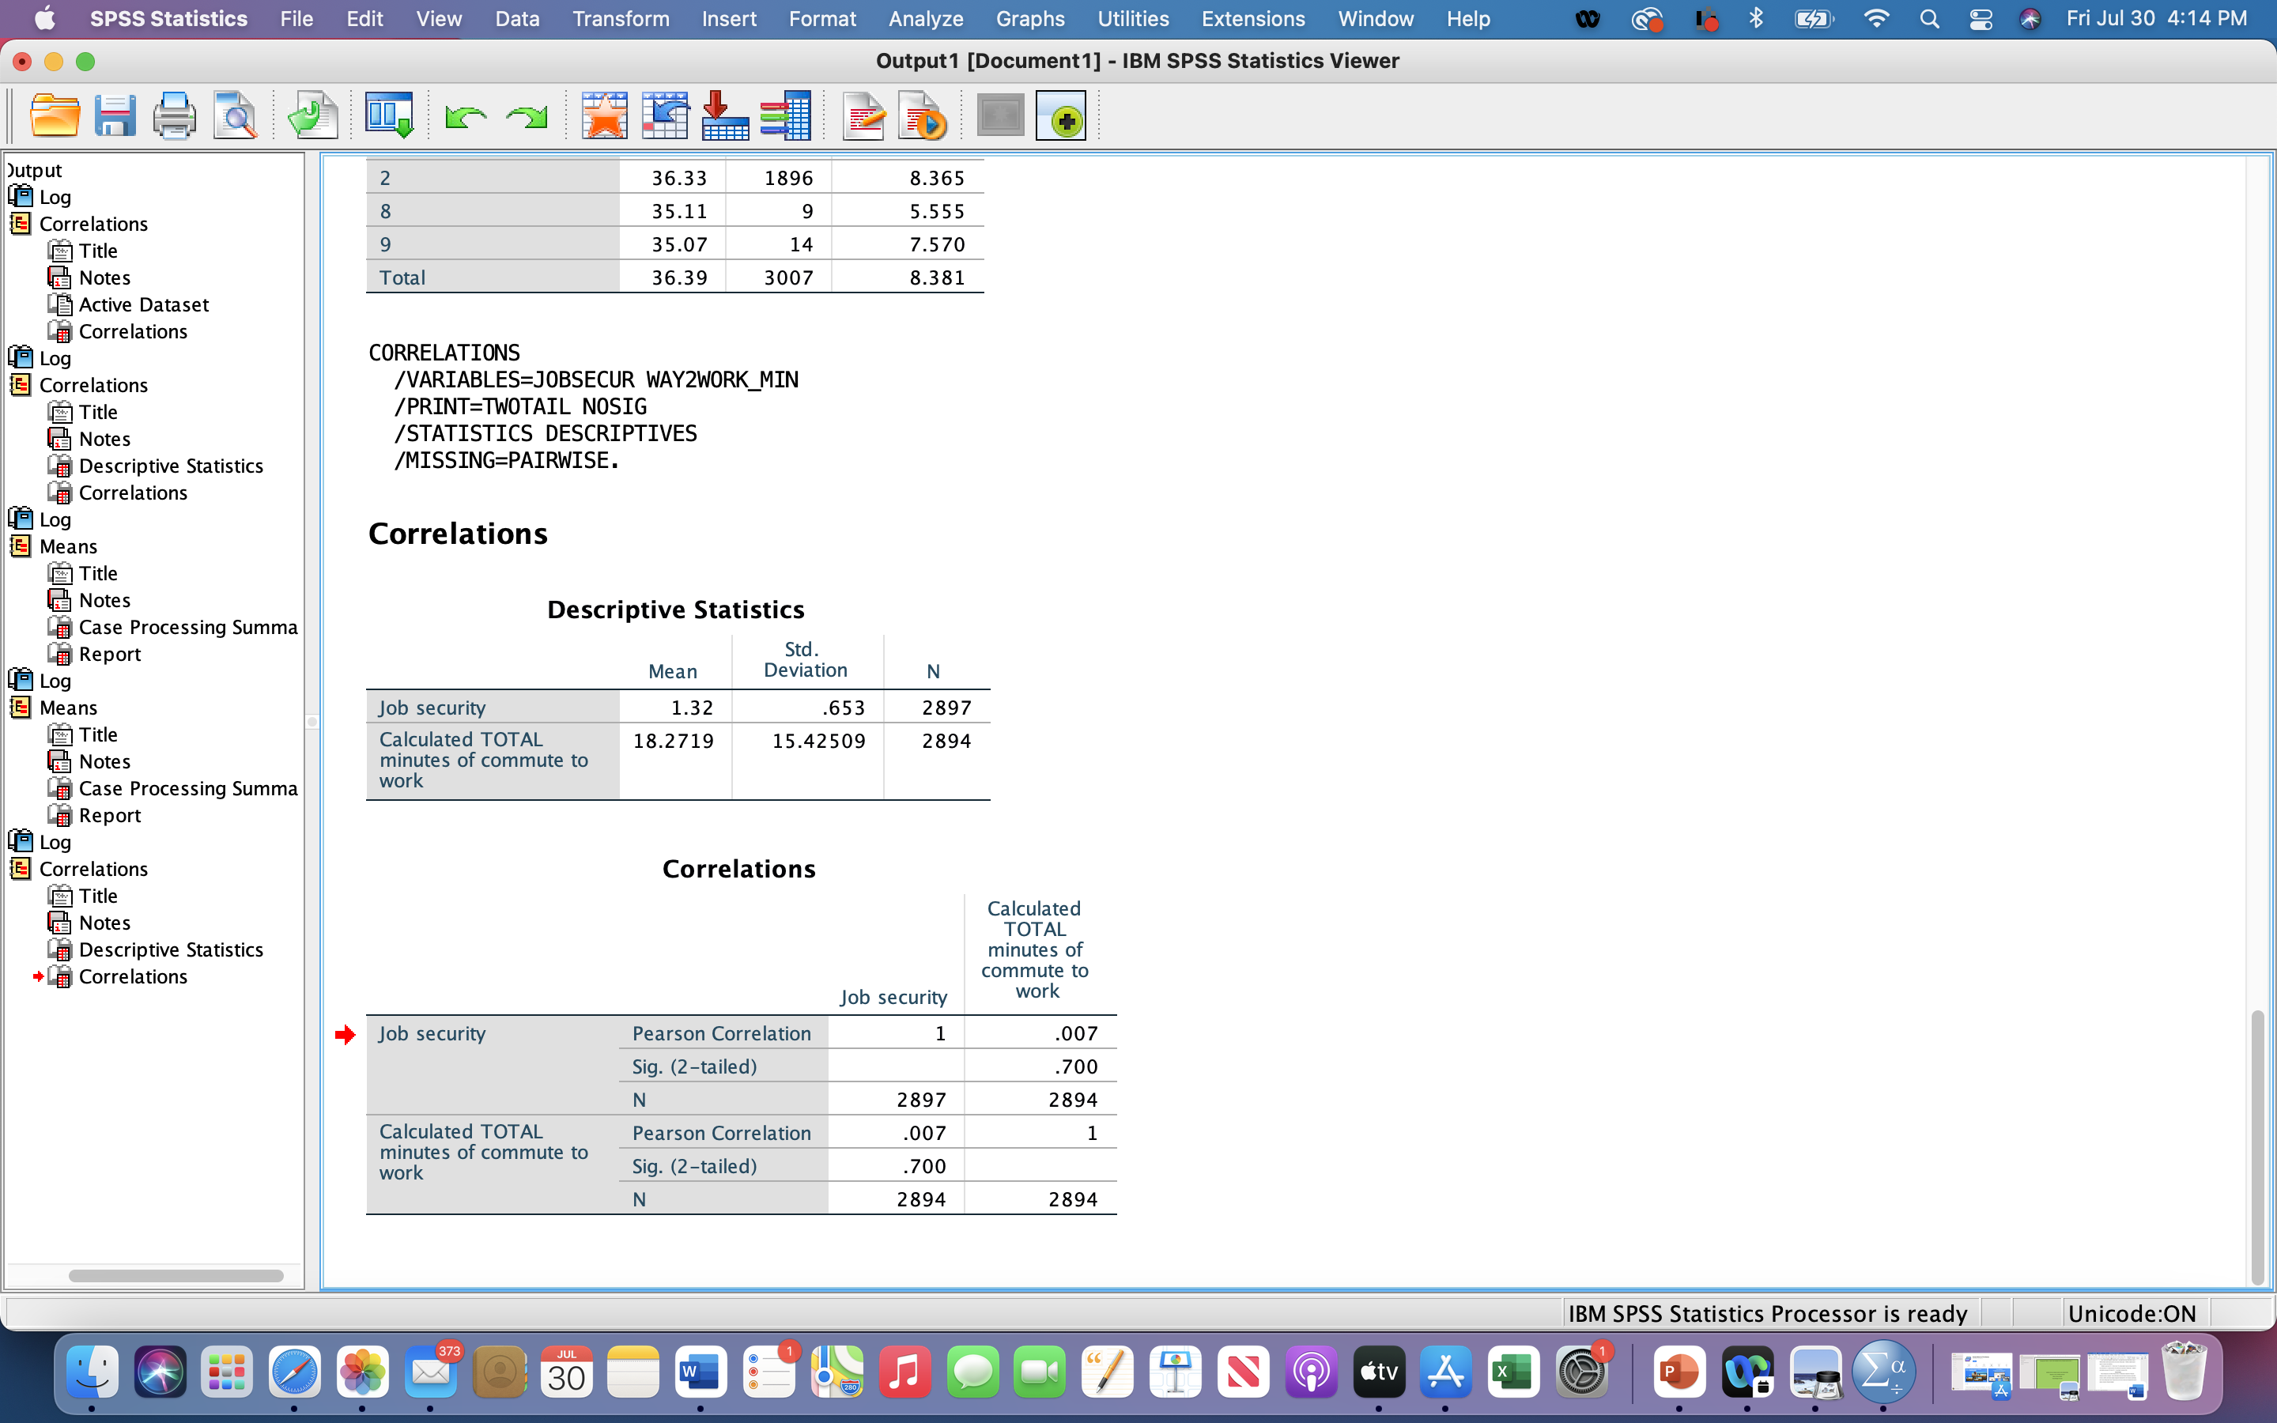Click the Correlations heading in output
The height and width of the screenshot is (1423, 2277).
click(457, 534)
